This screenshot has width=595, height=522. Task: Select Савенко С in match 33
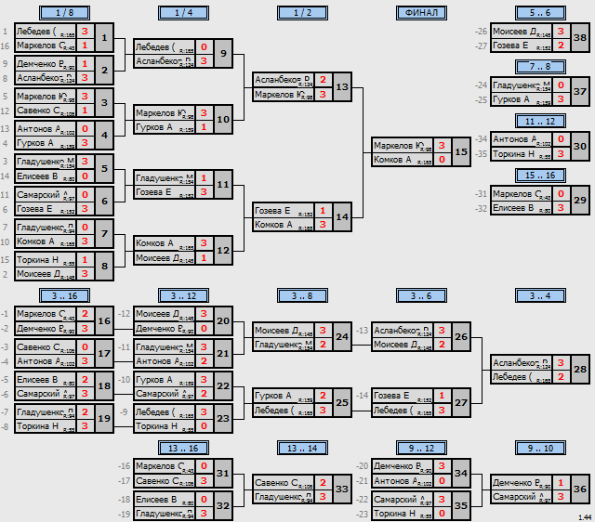pos(283,483)
